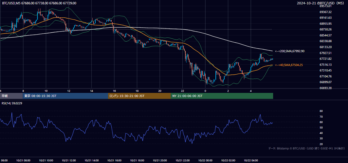Image resolution: width=348 pixels, height=163 pixels.
Task: Click the 68544.57 price axis label
Action: pos(325,35)
